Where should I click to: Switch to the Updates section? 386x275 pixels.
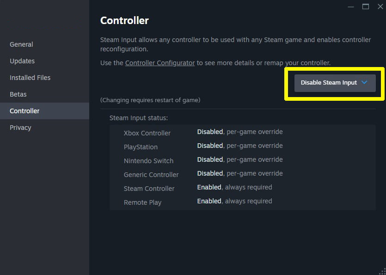[x=22, y=61]
